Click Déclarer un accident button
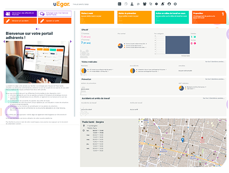The image size is (229, 173). coord(20,21)
